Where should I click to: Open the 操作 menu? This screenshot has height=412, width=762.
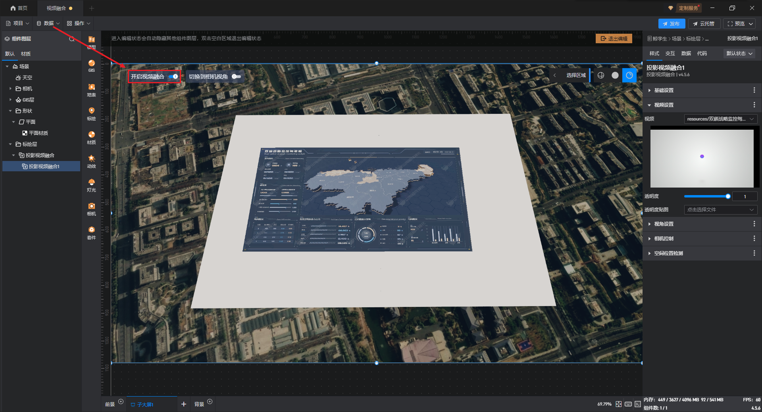coord(79,23)
